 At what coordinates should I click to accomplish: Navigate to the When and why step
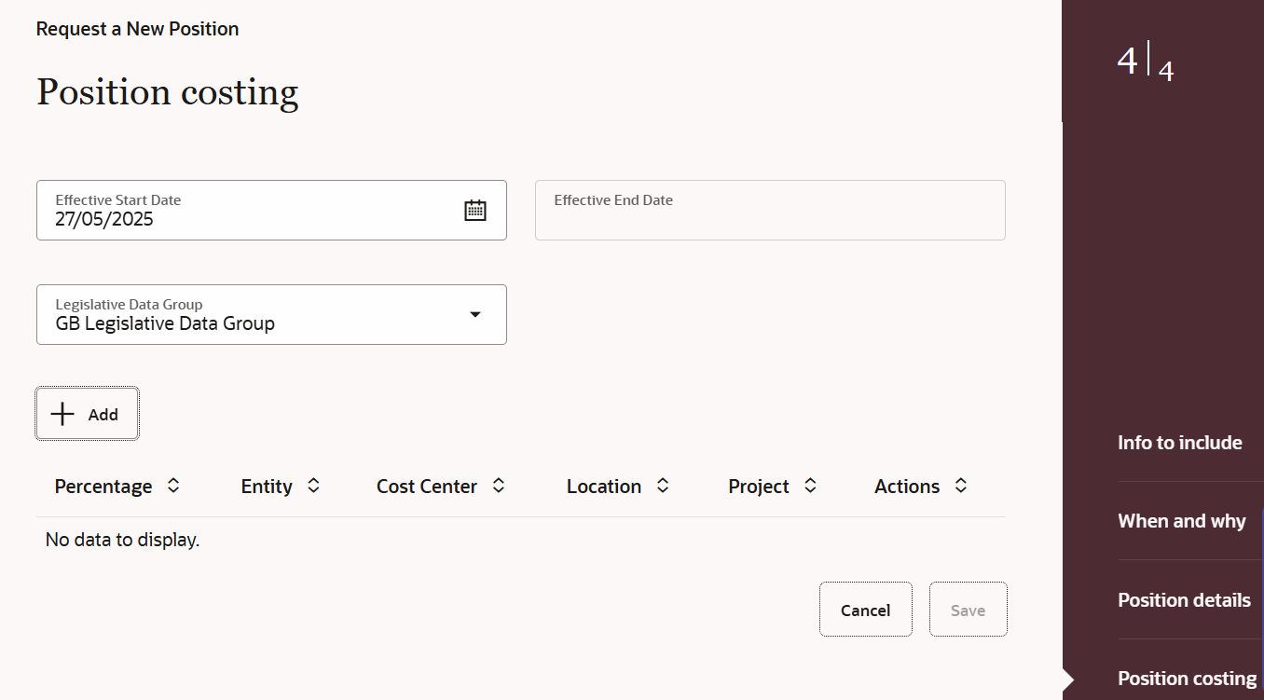click(1182, 520)
